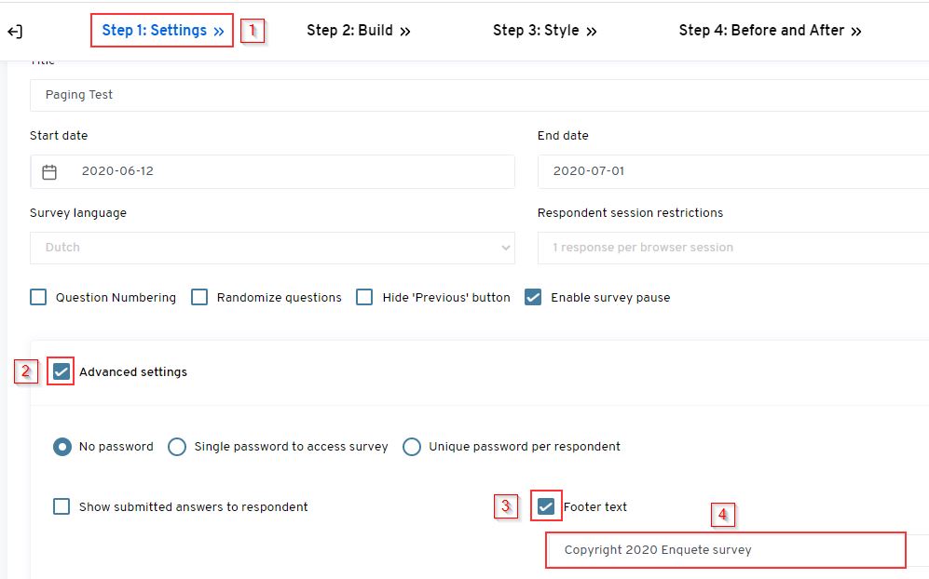Go to Step 1: Settings

161,31
